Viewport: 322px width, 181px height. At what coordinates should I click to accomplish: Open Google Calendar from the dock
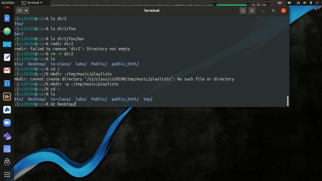7,83
